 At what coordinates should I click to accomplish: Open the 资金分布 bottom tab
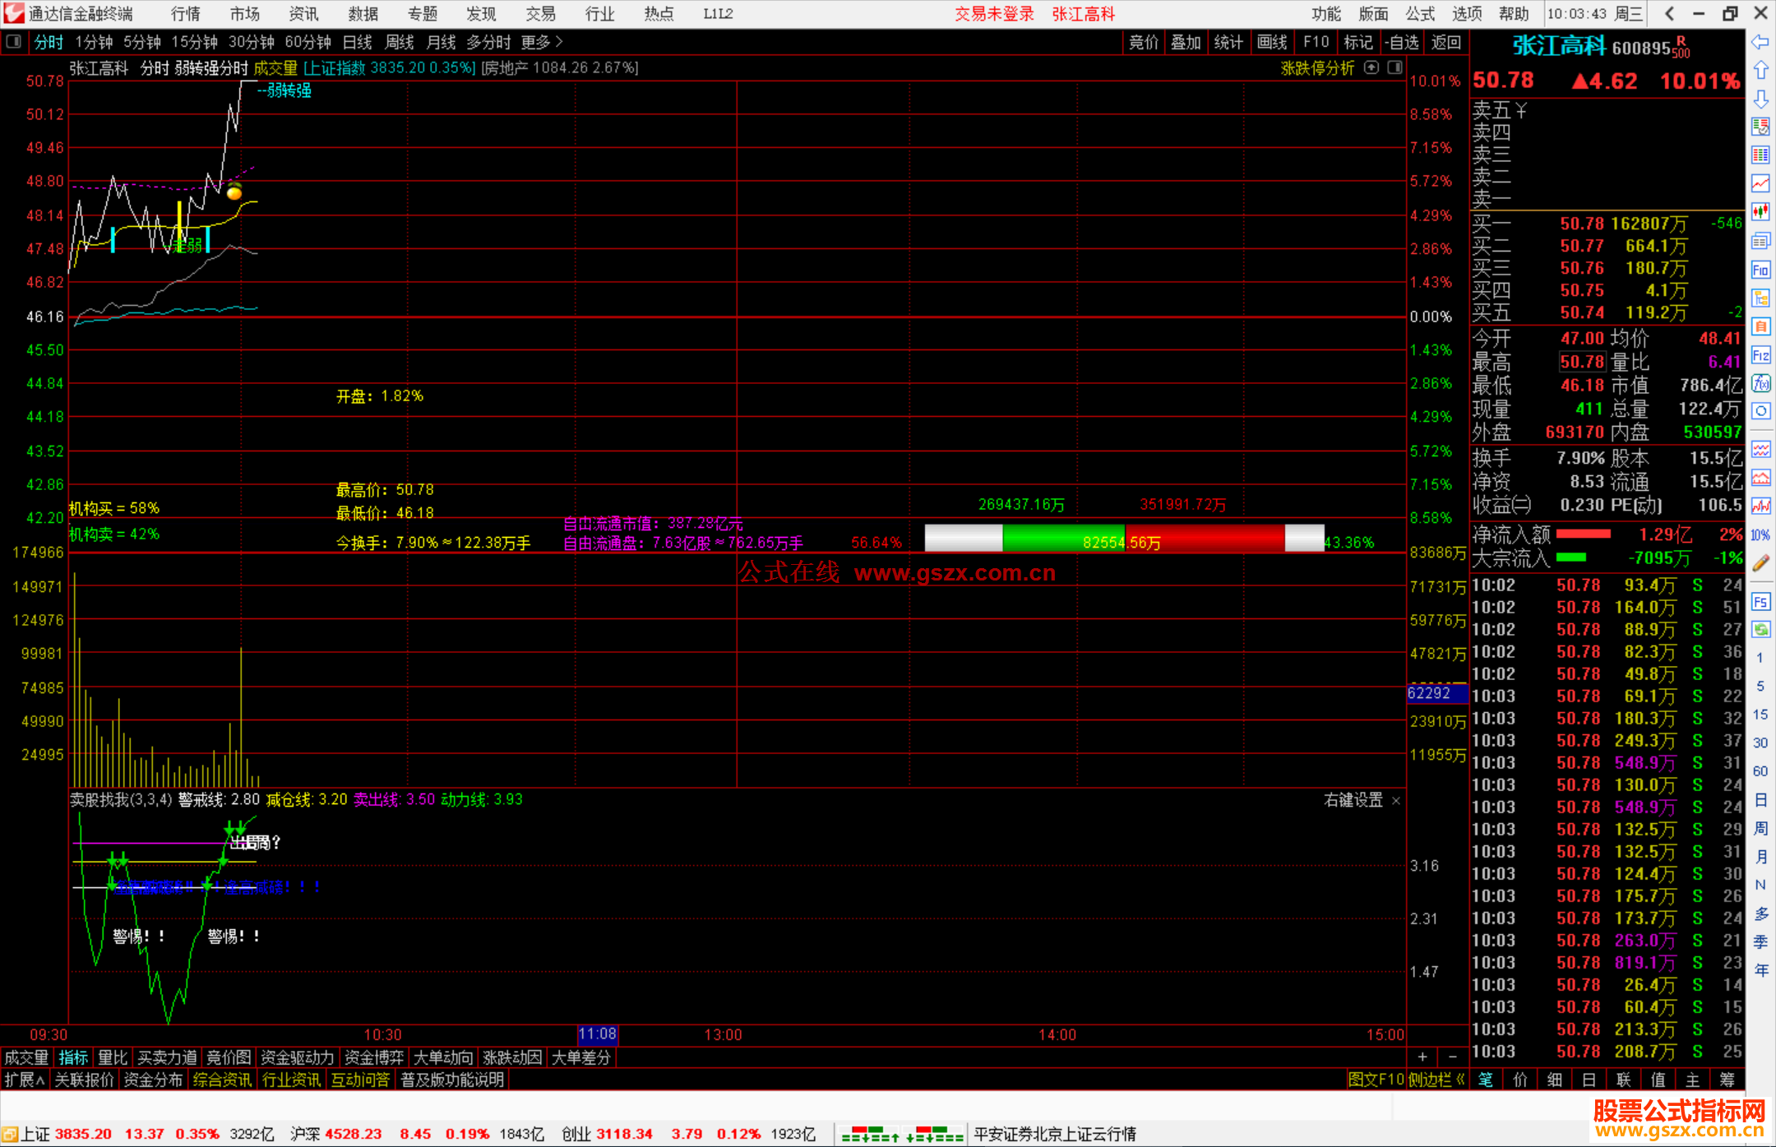[x=153, y=1080]
